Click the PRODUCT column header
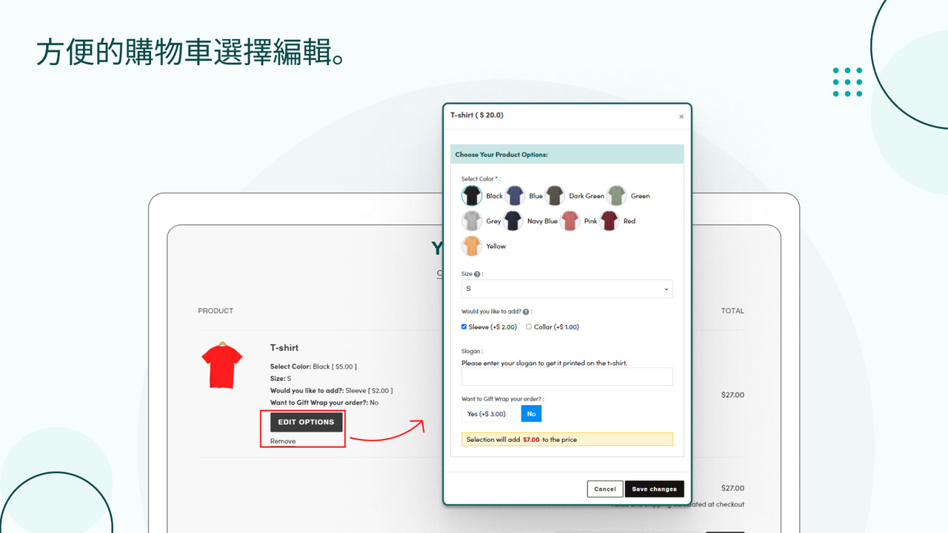 (x=216, y=311)
